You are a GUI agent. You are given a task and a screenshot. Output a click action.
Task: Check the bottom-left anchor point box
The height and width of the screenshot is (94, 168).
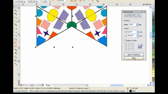tap(126, 49)
